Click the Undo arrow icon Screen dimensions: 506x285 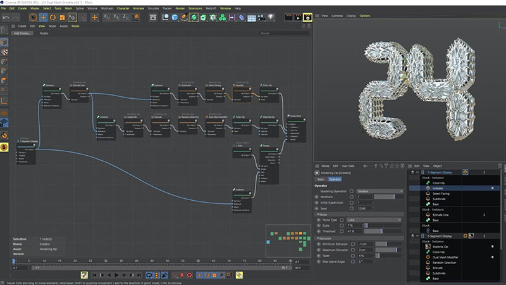pos(6,17)
